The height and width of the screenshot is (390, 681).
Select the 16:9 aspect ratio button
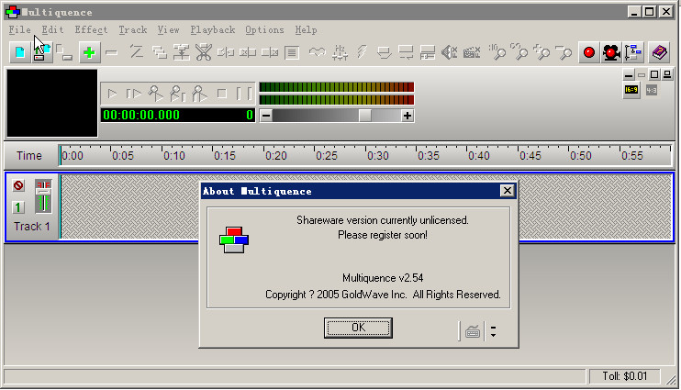(x=631, y=90)
